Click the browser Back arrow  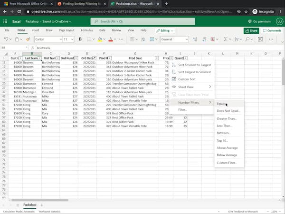pyautogui.click(x=5, y=11)
